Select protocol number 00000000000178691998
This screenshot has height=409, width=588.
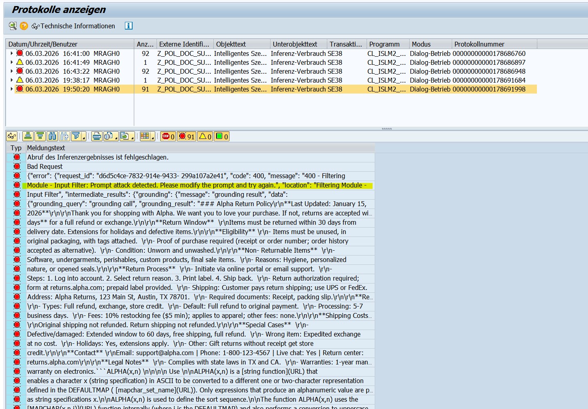pyautogui.click(x=489, y=89)
